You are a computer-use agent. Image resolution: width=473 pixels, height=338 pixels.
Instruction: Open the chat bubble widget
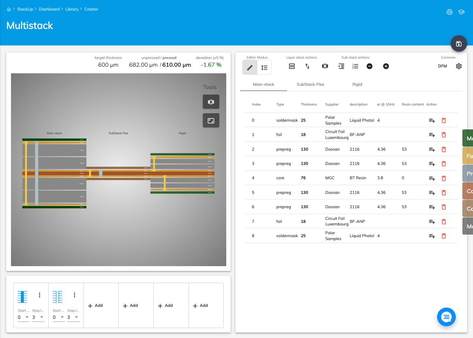click(x=446, y=317)
